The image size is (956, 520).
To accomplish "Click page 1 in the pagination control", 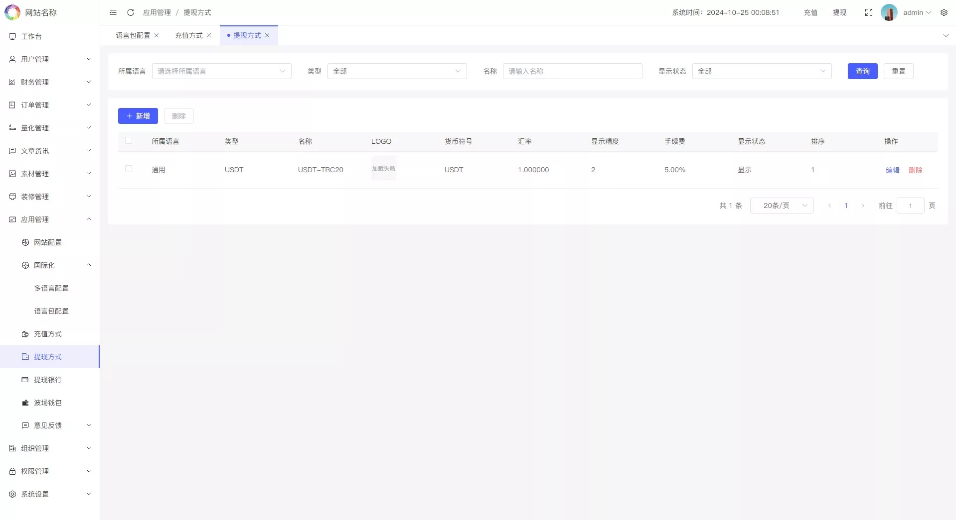I will (x=846, y=205).
